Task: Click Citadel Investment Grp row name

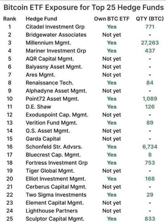Action: point(55,27)
